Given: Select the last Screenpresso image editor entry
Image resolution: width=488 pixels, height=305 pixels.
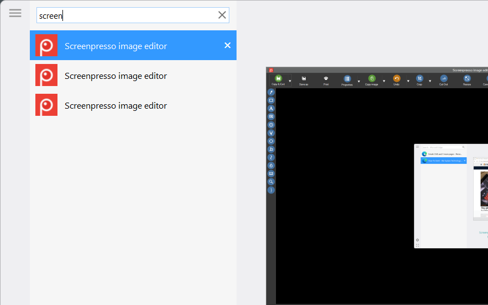Looking at the screenshot, I should (x=133, y=105).
